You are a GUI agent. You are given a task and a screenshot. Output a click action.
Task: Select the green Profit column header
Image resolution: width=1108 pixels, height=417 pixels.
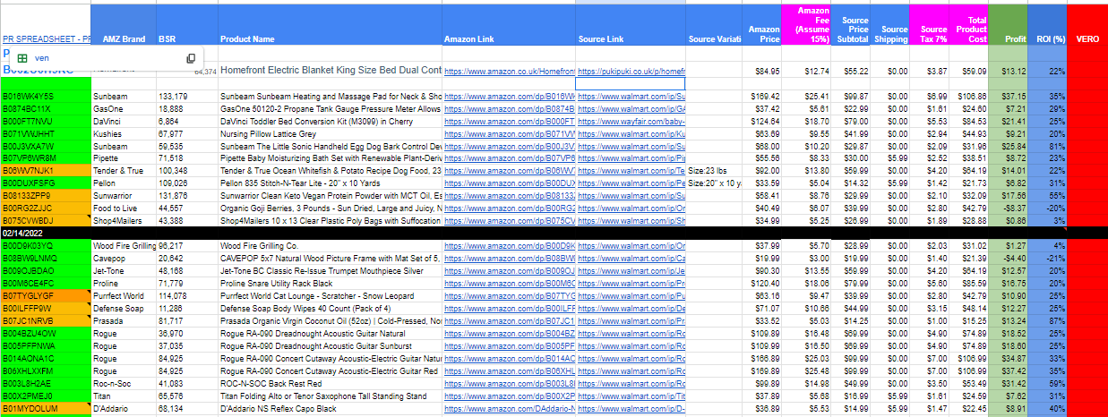click(x=1008, y=25)
